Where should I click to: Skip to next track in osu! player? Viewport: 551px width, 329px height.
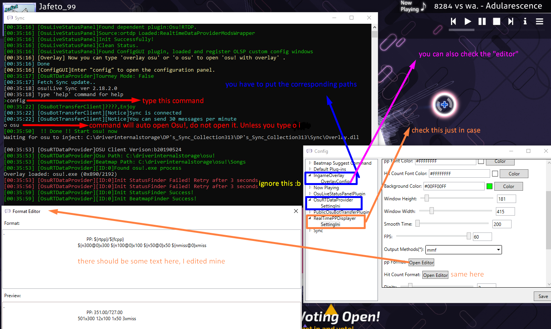pyautogui.click(x=511, y=21)
